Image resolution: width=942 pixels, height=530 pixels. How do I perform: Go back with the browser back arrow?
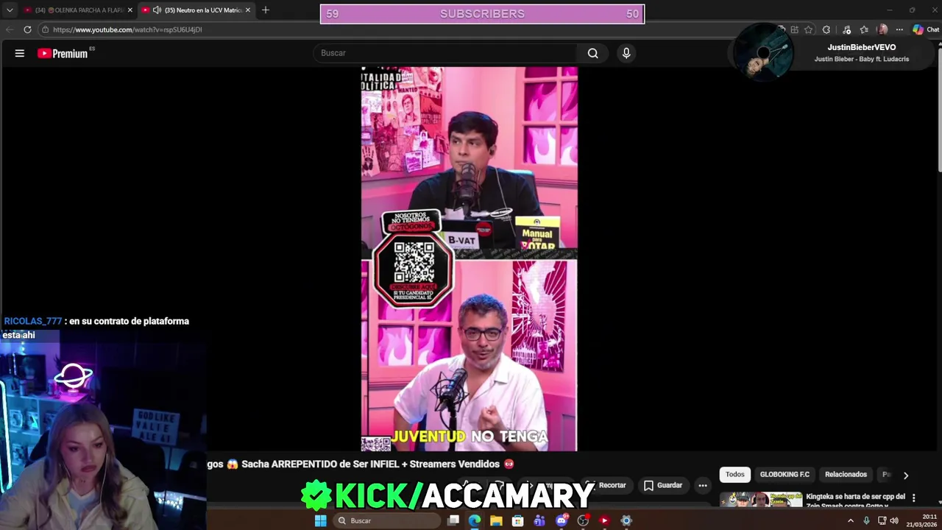(x=10, y=29)
